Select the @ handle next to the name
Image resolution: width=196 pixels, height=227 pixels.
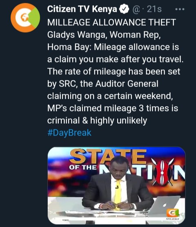136,9
